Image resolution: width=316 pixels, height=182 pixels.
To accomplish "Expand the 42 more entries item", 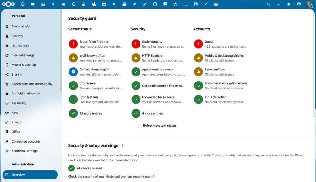I will click(x=91, y=113).
